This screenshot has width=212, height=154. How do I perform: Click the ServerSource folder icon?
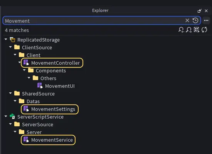tap(17, 124)
